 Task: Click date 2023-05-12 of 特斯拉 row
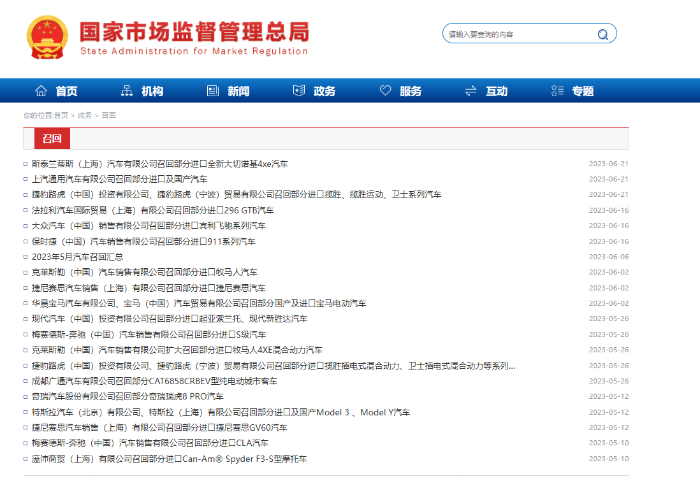[608, 413]
